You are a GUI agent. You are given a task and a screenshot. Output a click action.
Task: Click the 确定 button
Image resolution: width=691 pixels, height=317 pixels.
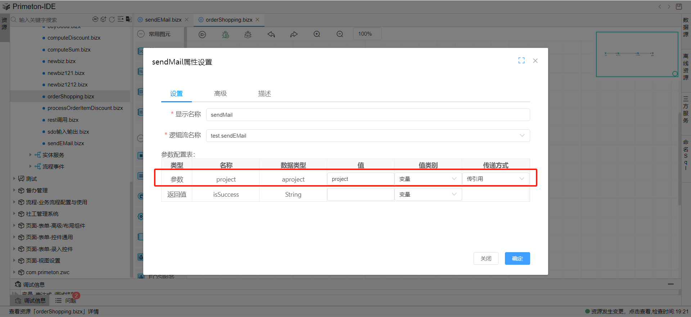(x=517, y=258)
